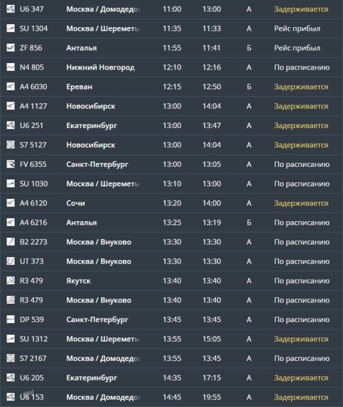Select flight number SU 1312
This screenshot has width=343, height=407.
[34, 339]
